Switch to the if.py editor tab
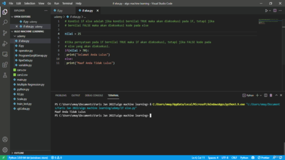Image resolution: width=285 pixels, height=160 pixels. [63, 11]
